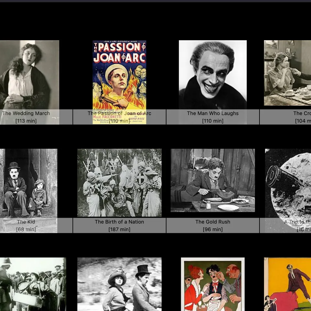Image resolution: width=311 pixels, height=311 pixels.
Task: Click The Passion of Joan of Arc title
Action: click(x=119, y=113)
